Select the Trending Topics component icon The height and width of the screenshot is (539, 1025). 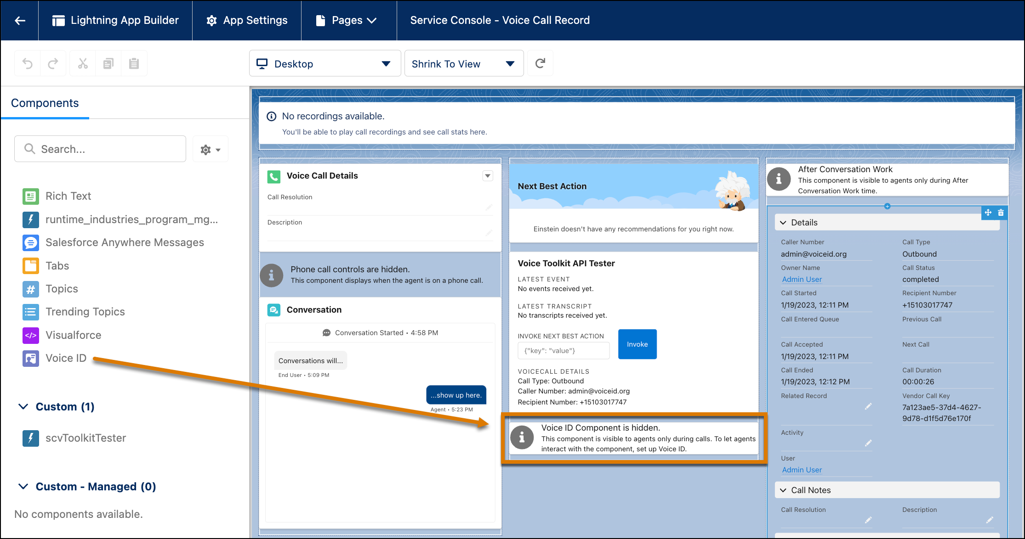[31, 312]
